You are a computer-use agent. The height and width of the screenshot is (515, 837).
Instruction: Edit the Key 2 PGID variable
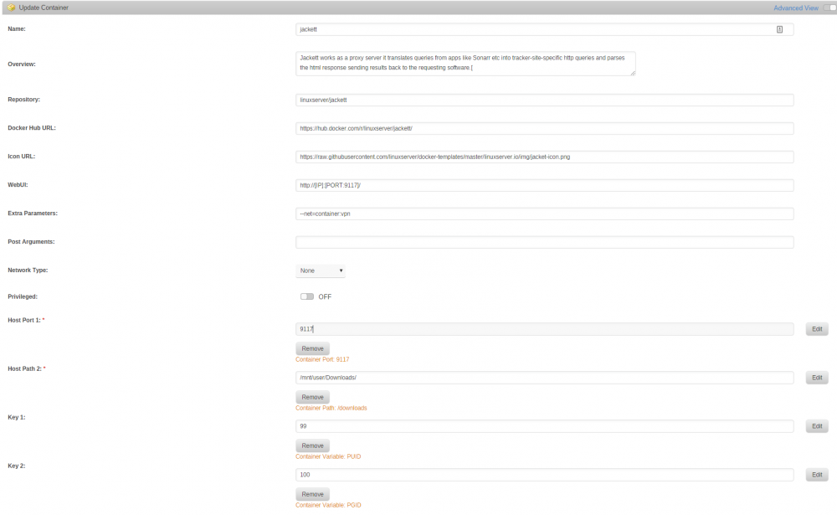tap(817, 475)
